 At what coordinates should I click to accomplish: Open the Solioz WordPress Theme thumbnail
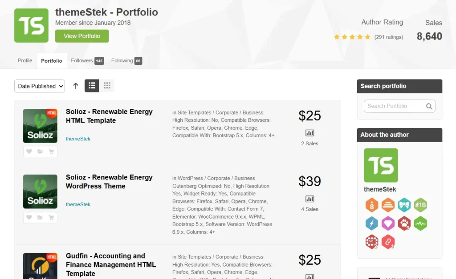coord(40,191)
